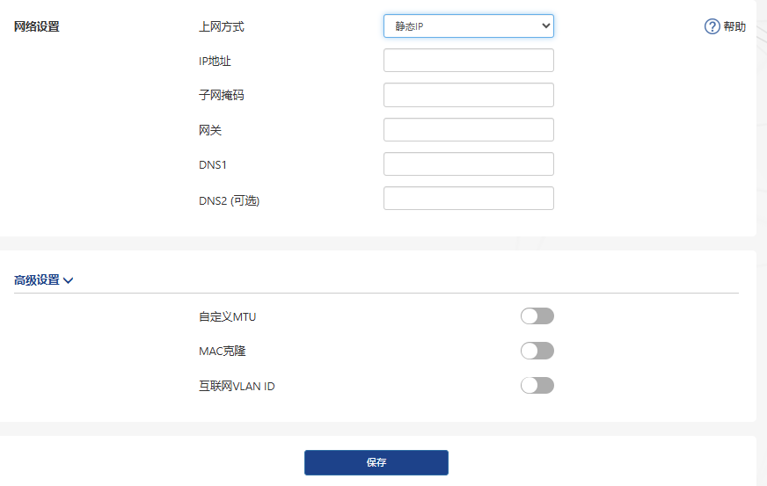Select the 网关 input field

[468, 130]
